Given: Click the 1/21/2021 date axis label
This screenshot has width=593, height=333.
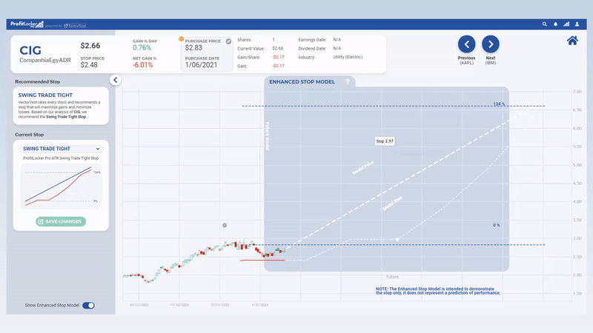Looking at the screenshot, I should [x=260, y=305].
